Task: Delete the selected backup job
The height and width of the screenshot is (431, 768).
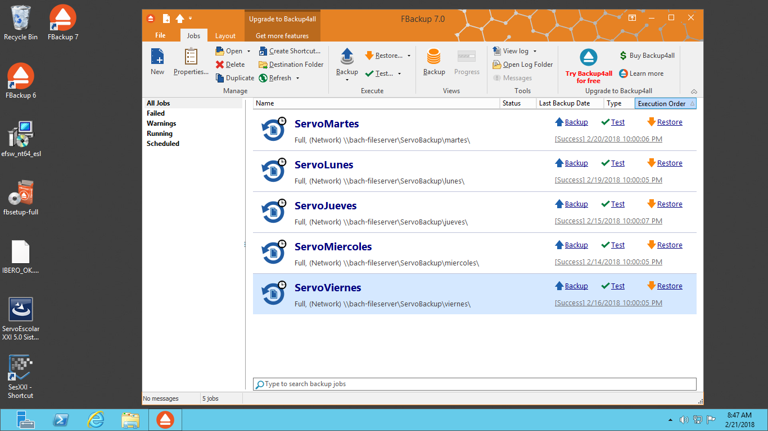Action: click(x=231, y=65)
